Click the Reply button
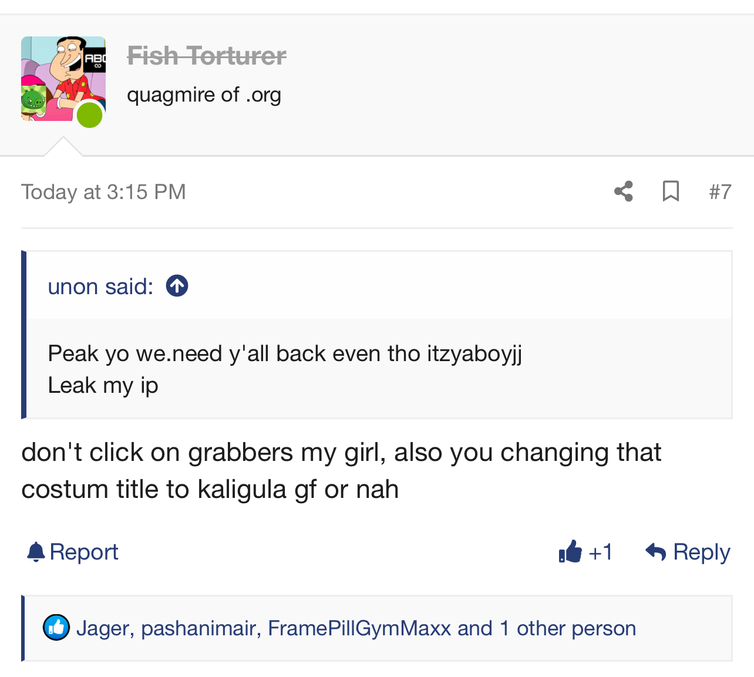 [701, 552]
